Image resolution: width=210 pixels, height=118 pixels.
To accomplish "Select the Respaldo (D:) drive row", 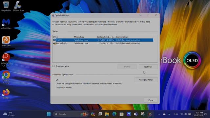I will [x=103, y=43].
